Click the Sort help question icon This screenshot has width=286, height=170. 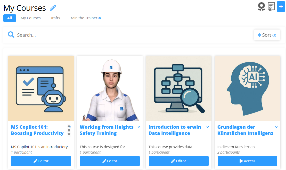point(274,35)
